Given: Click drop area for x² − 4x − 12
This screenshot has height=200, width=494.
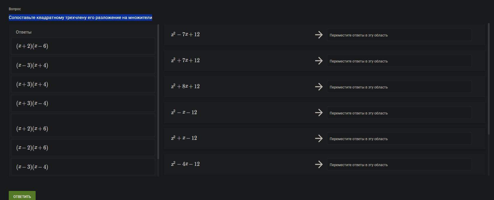Looking at the screenshot, I should coord(399,165).
